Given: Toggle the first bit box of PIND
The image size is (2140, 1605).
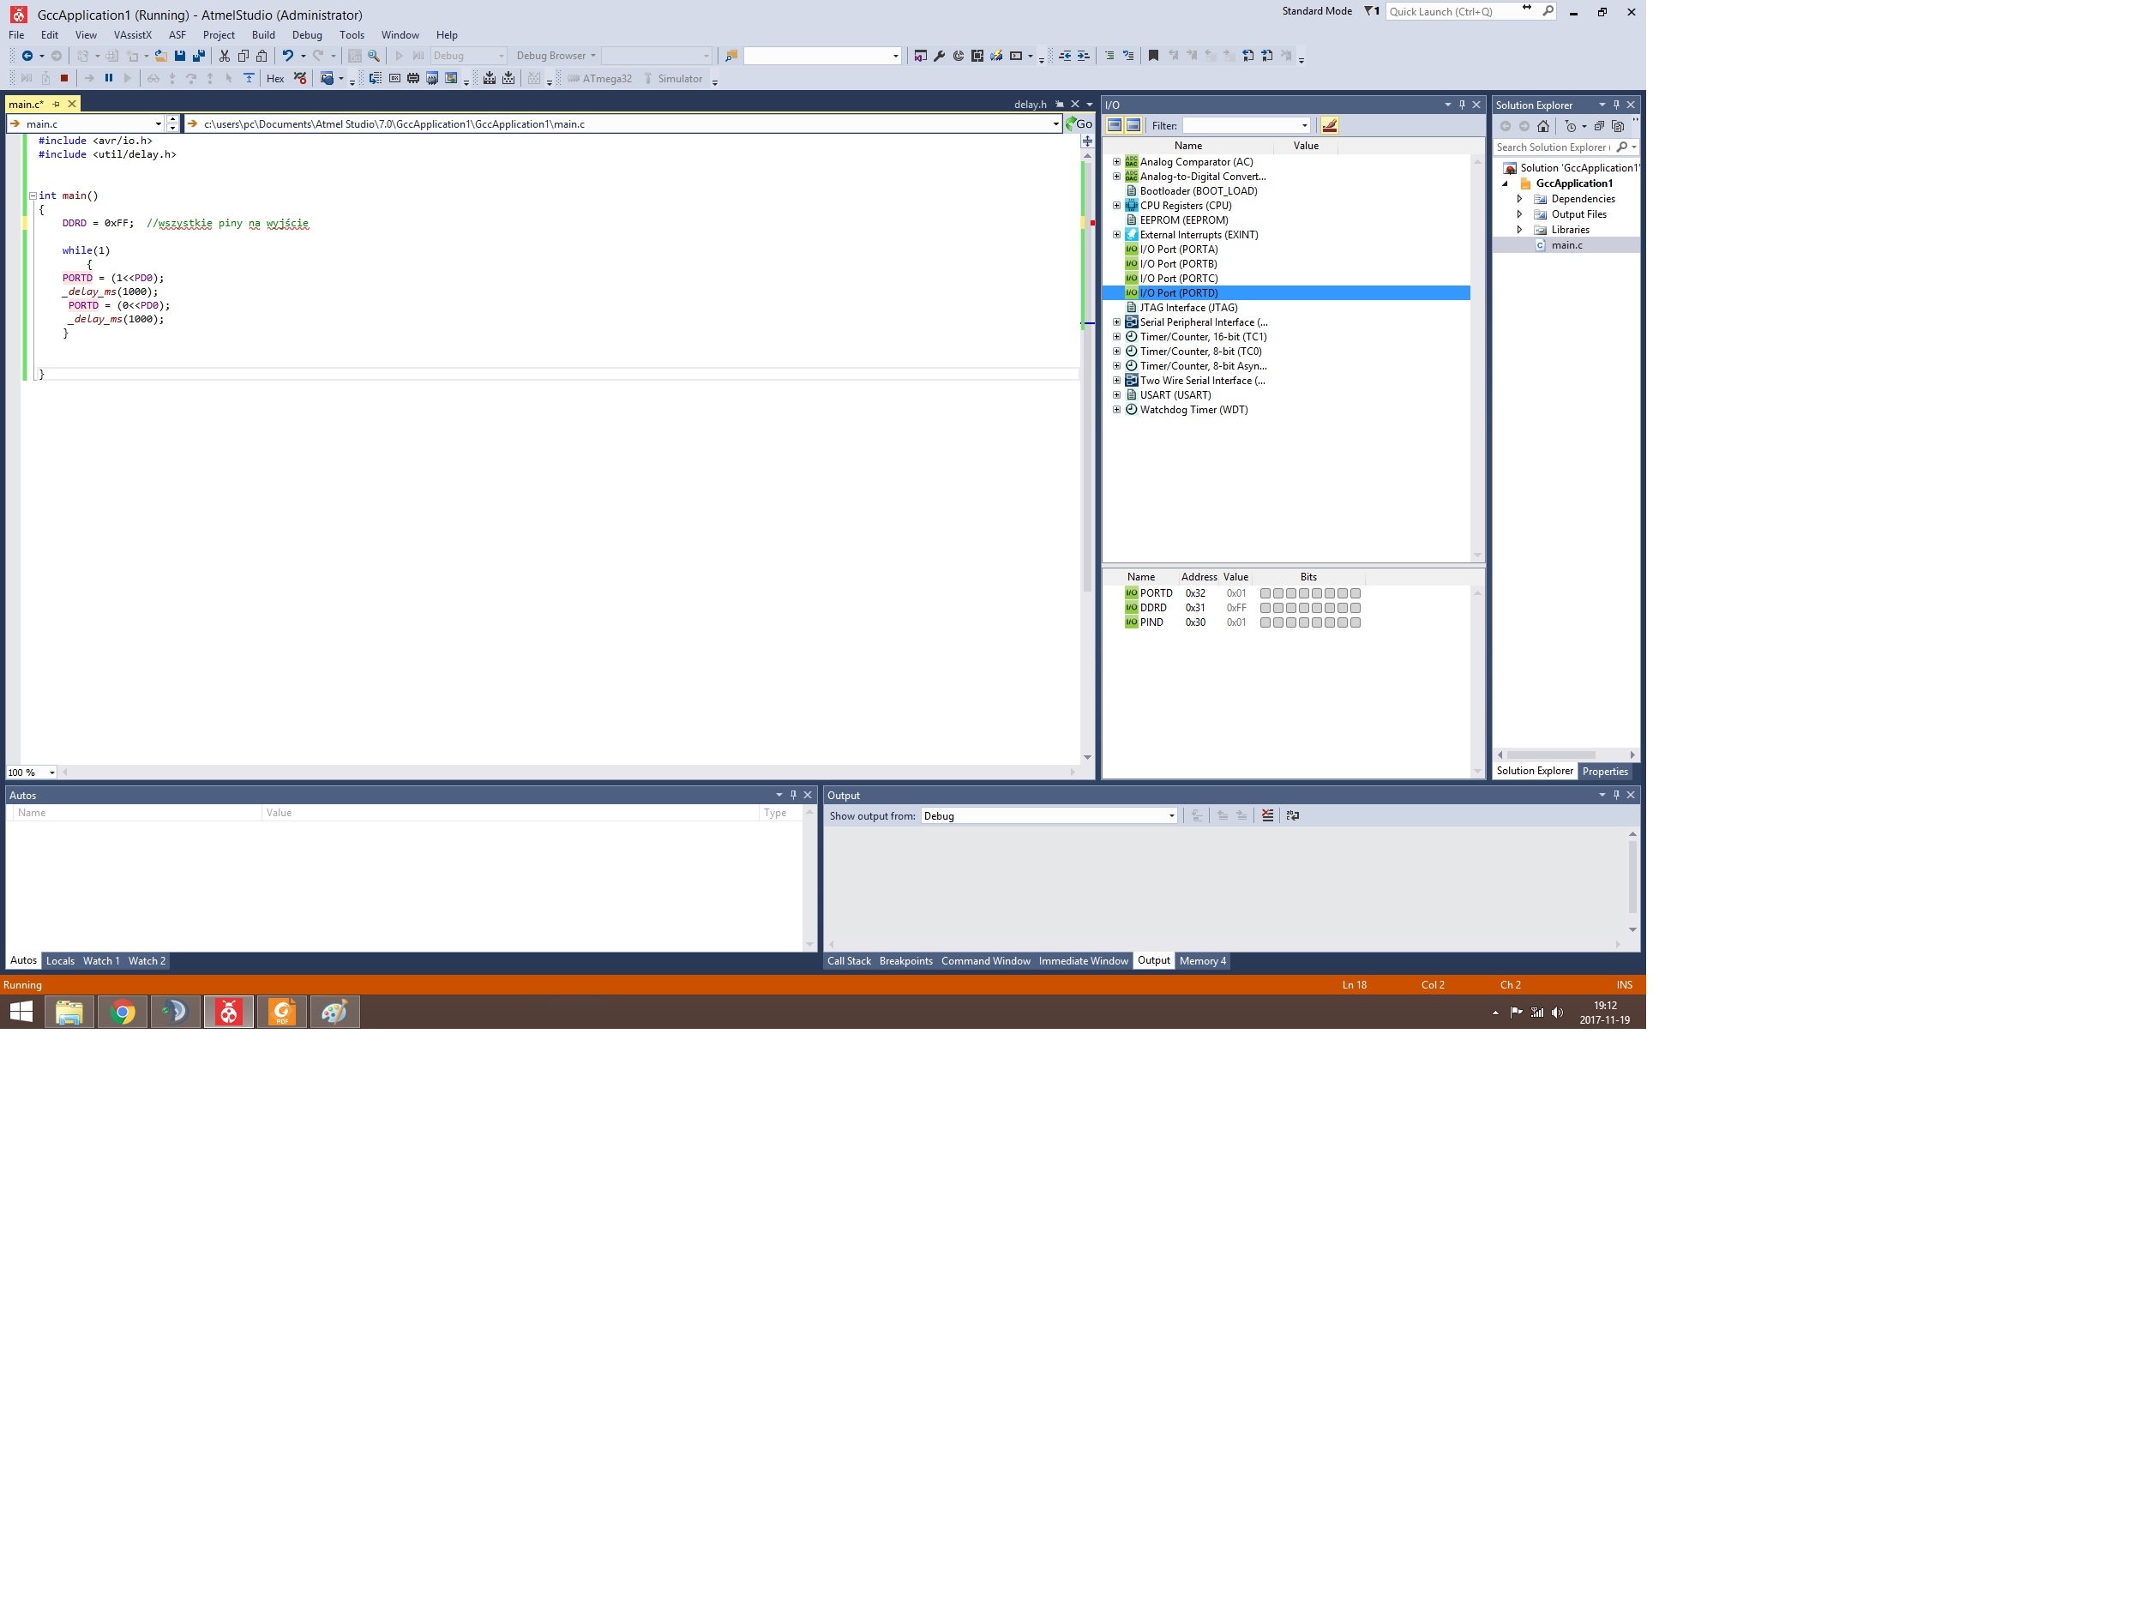Looking at the screenshot, I should coord(1265,622).
